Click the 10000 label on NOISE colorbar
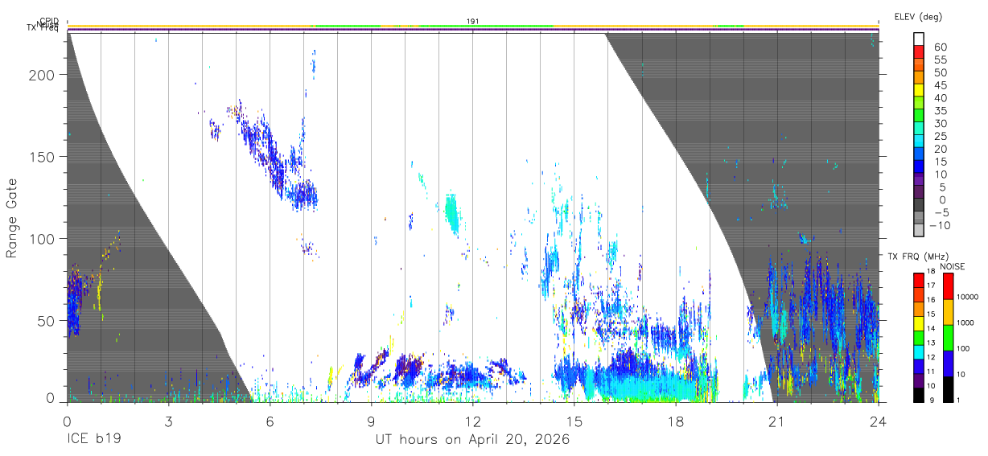This screenshot has height=456, width=988. [x=969, y=297]
